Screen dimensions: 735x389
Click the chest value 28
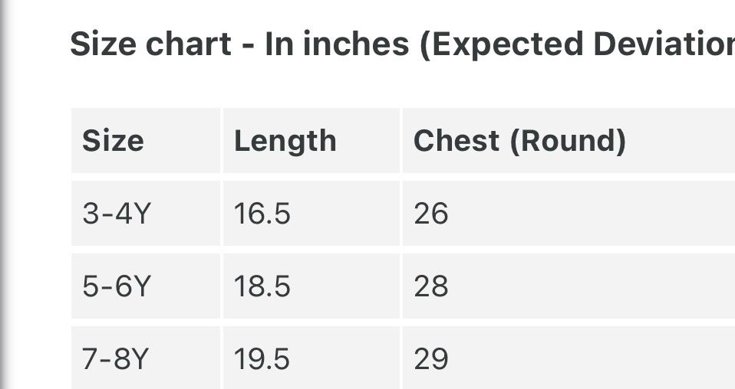click(430, 286)
